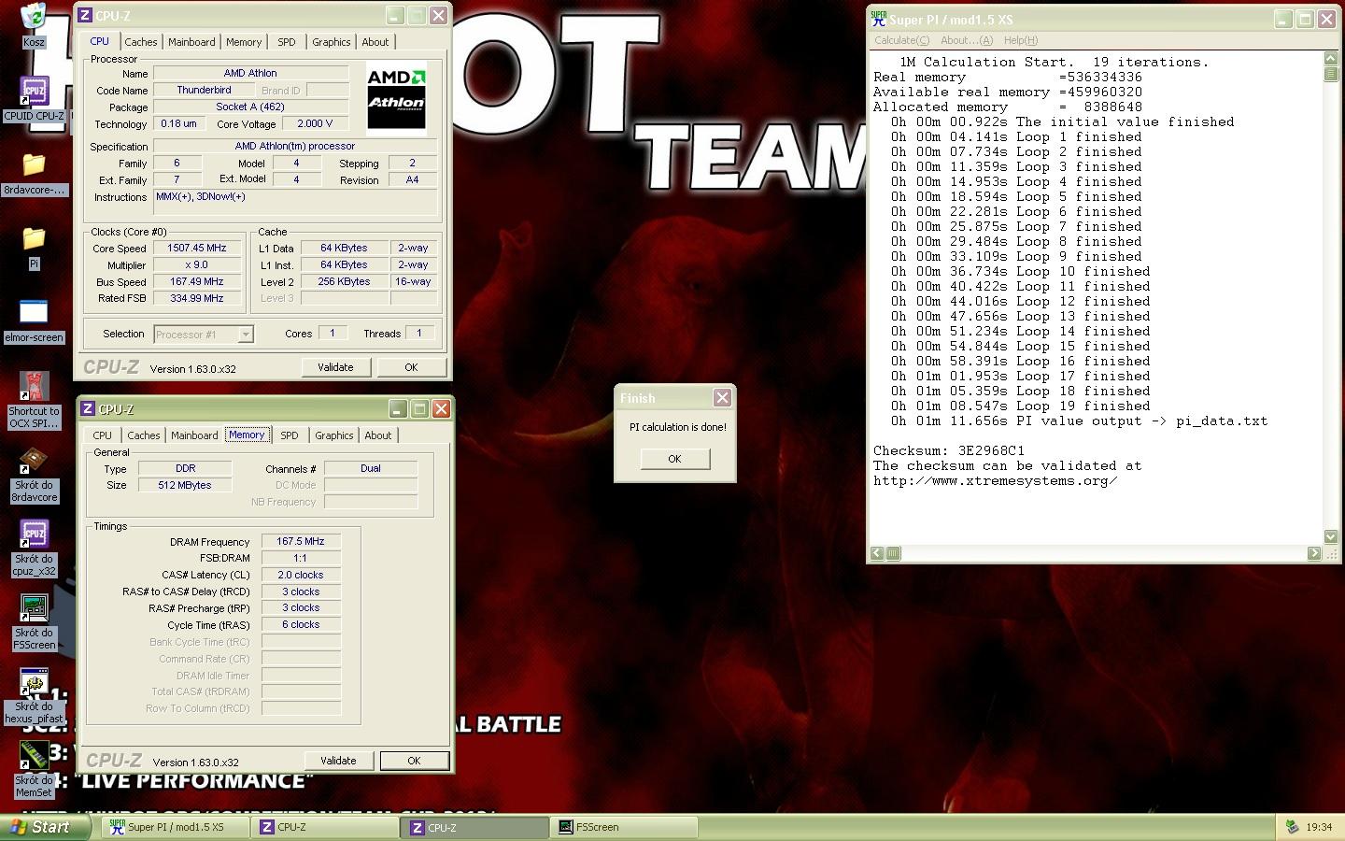Open Mainboard tab in lower CPU-Z window
Image resolution: width=1345 pixels, height=841 pixels.
click(x=194, y=435)
